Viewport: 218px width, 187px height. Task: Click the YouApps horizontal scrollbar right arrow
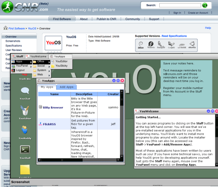click(118, 160)
